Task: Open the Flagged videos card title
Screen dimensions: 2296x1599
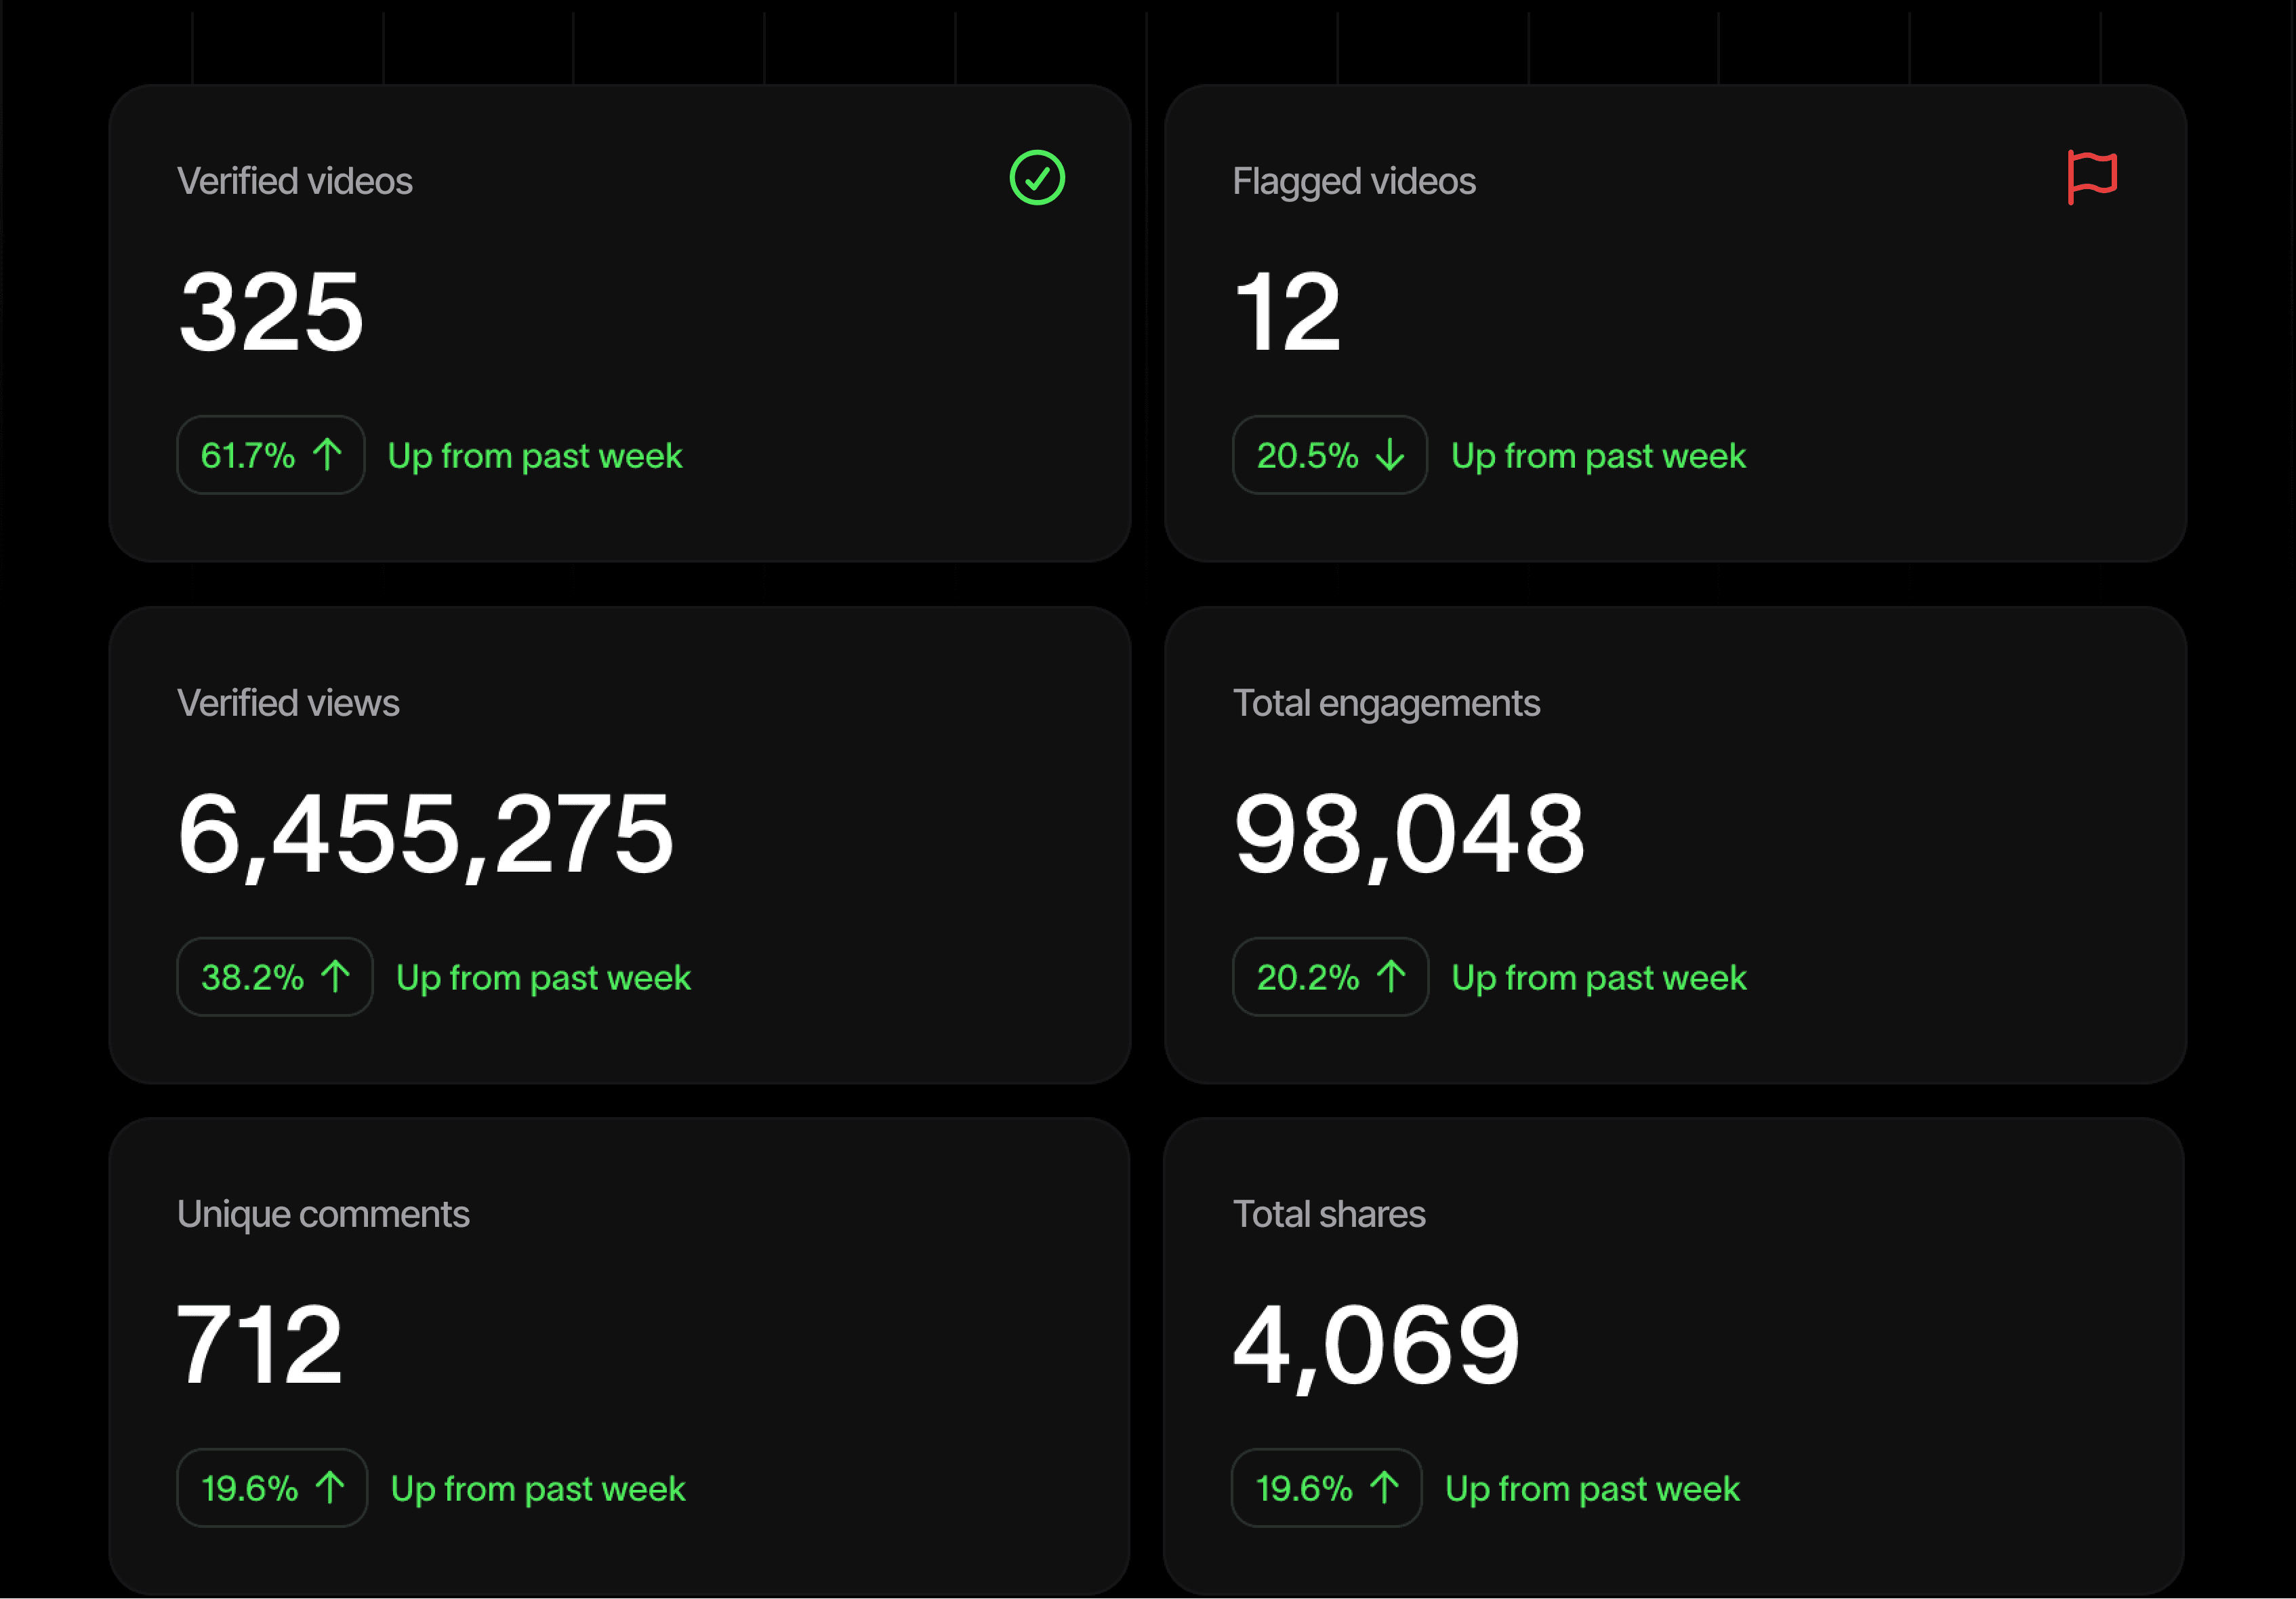Action: [1354, 181]
